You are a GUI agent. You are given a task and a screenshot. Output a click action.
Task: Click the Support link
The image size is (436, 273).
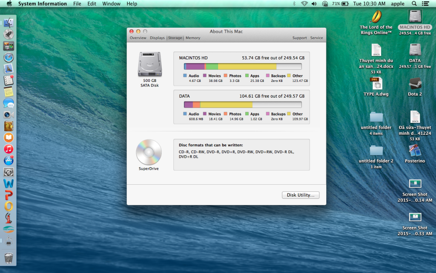[299, 38]
